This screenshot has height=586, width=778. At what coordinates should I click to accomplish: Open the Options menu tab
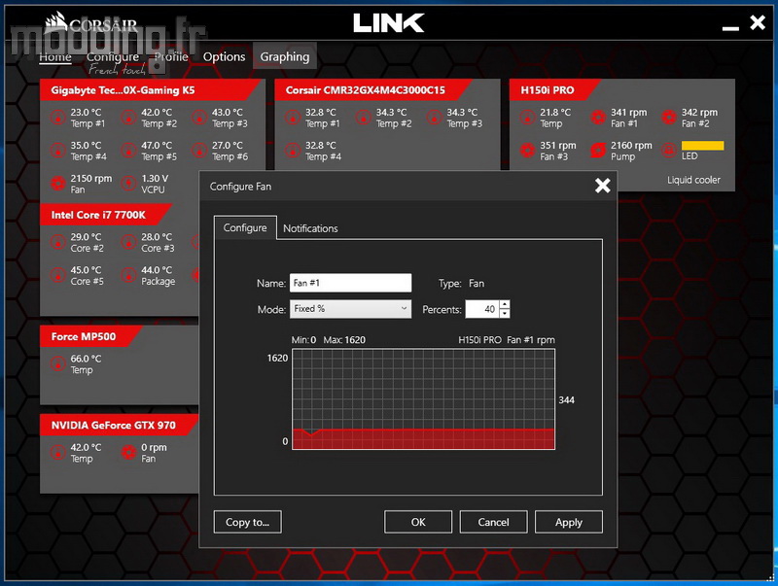click(225, 57)
